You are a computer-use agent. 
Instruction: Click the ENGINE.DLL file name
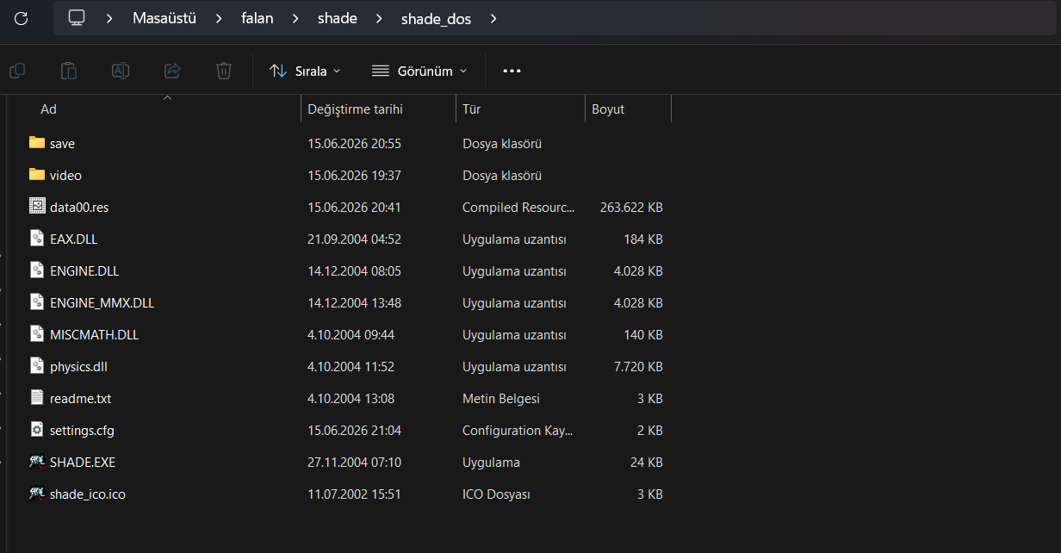pyautogui.click(x=84, y=271)
